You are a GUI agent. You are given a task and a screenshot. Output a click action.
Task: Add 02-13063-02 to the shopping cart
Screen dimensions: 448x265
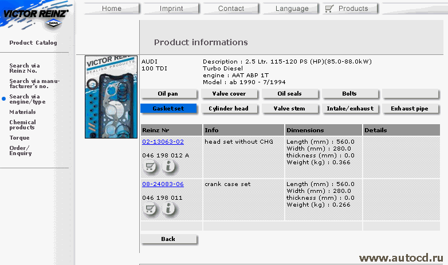coord(150,166)
